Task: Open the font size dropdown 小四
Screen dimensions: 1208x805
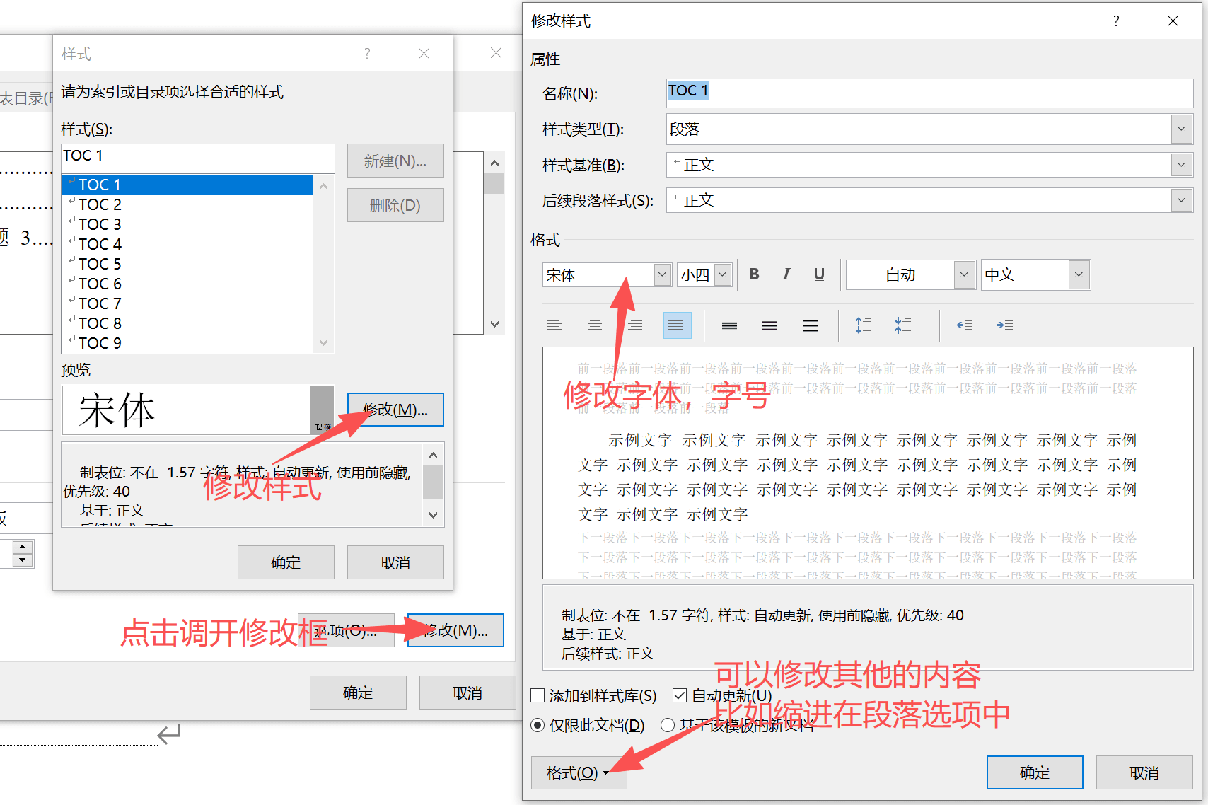Action: tap(723, 274)
